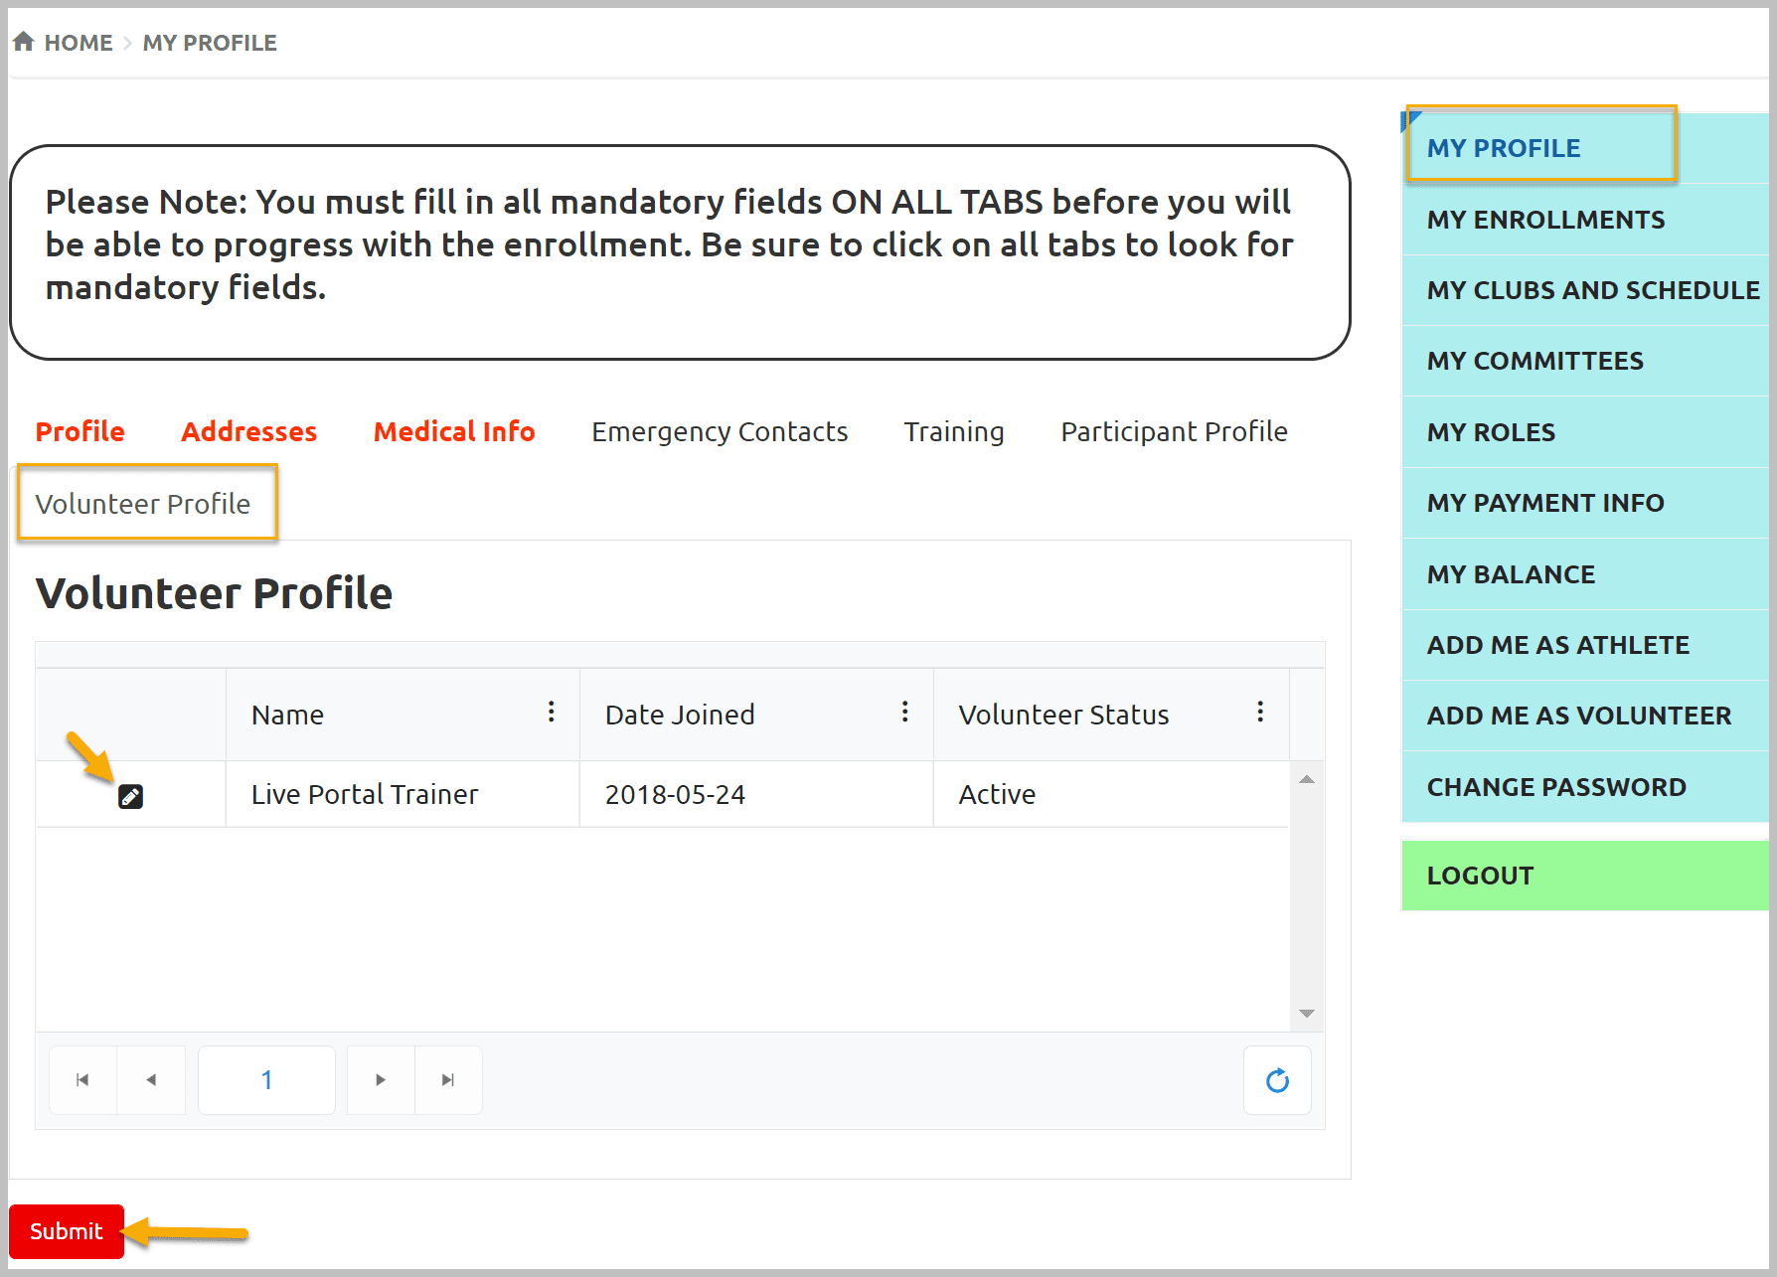Screen dimensions: 1777x1277
Task: Click the pencil edit icon for Live Portal Trainer
Action: tap(130, 796)
